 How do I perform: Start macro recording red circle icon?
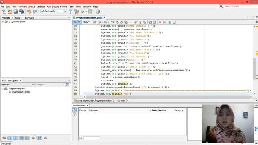tap(160, 22)
